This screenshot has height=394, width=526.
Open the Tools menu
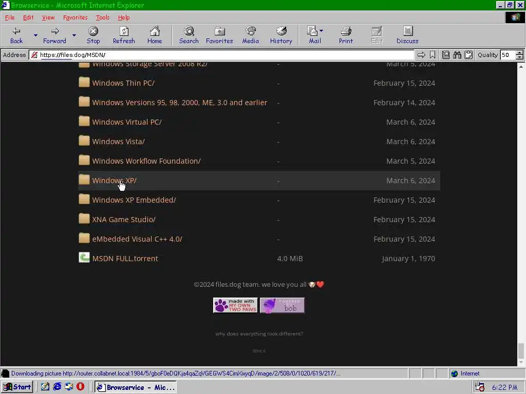[103, 17]
